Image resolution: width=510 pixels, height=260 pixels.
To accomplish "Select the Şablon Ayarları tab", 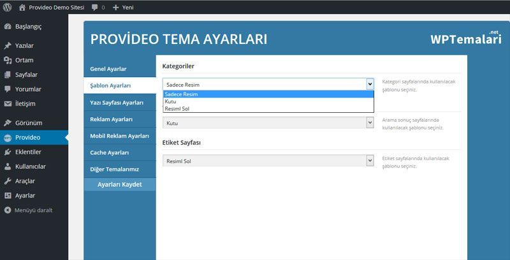I will (x=120, y=86).
